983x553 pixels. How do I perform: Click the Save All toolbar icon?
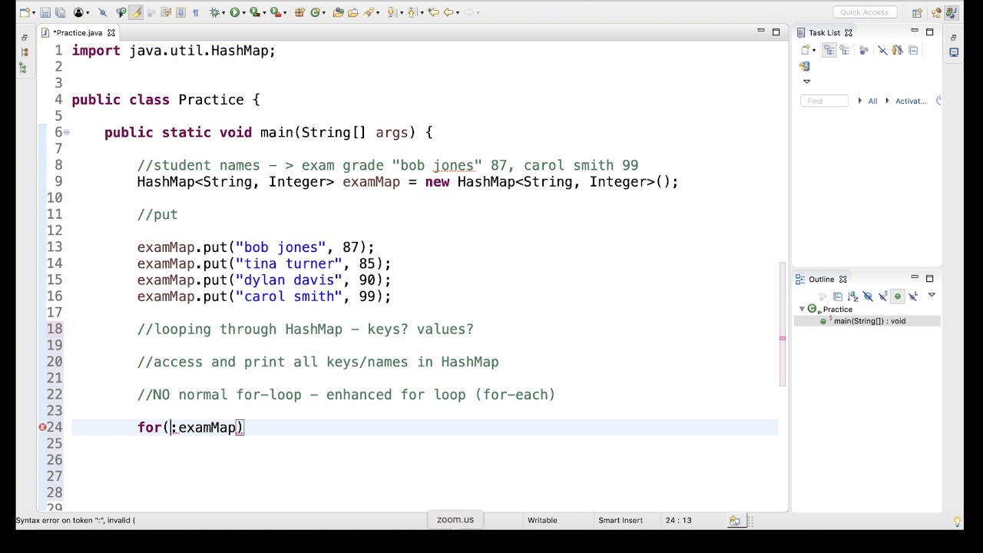click(x=60, y=12)
